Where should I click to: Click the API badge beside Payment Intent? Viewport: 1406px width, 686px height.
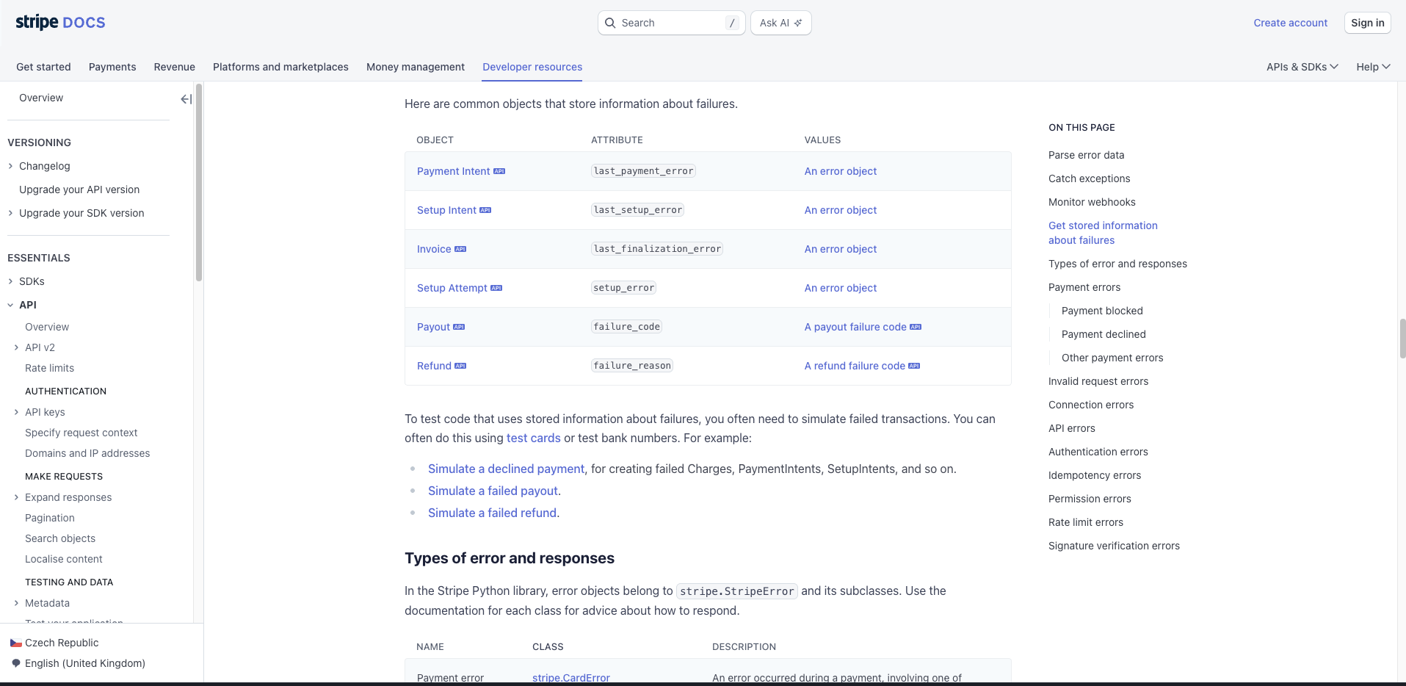point(499,170)
